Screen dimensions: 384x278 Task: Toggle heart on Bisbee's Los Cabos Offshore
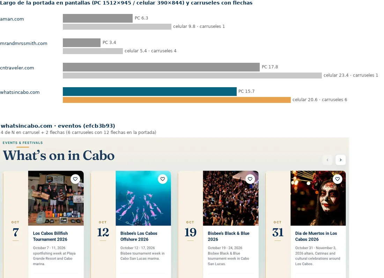pos(163,179)
